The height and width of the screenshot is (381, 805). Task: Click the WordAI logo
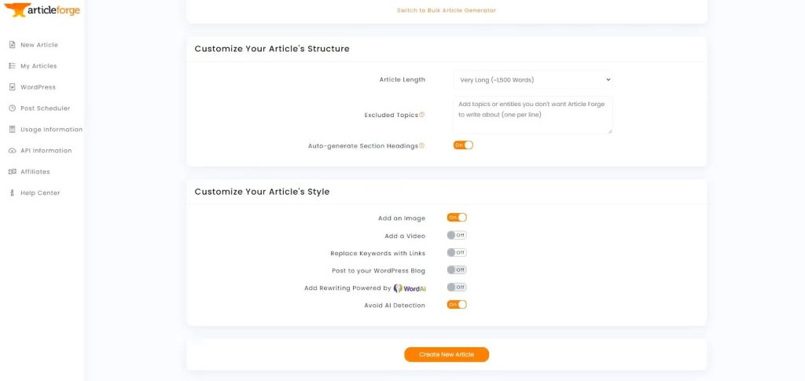pyautogui.click(x=410, y=288)
